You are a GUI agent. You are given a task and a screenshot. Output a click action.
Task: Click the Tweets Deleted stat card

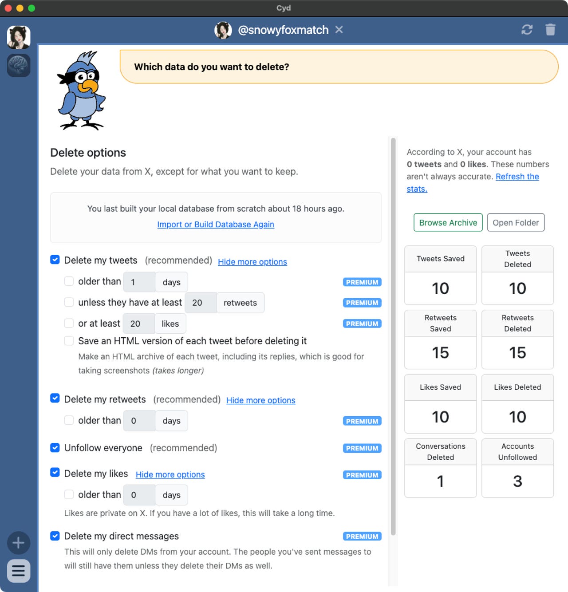pos(518,275)
